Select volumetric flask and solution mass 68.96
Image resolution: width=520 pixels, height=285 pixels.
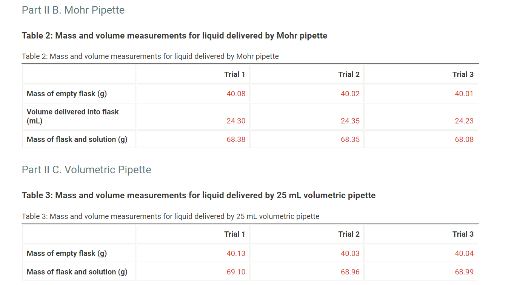[350, 272]
